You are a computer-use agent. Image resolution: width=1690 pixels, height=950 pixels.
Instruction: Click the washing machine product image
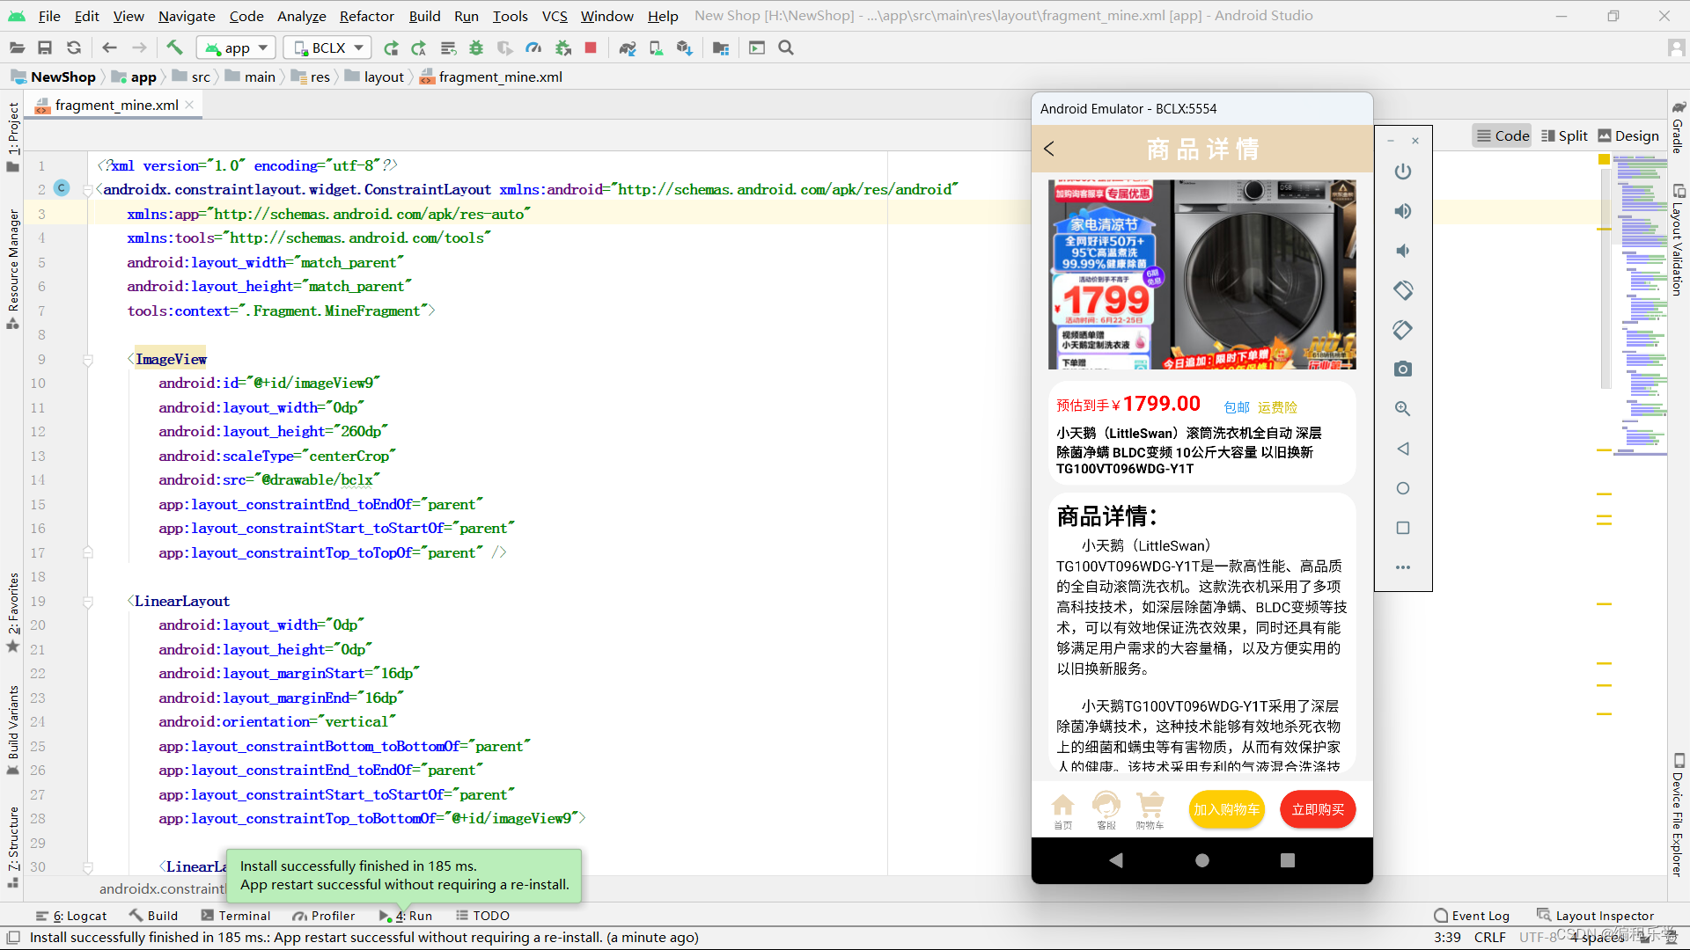click(1201, 274)
